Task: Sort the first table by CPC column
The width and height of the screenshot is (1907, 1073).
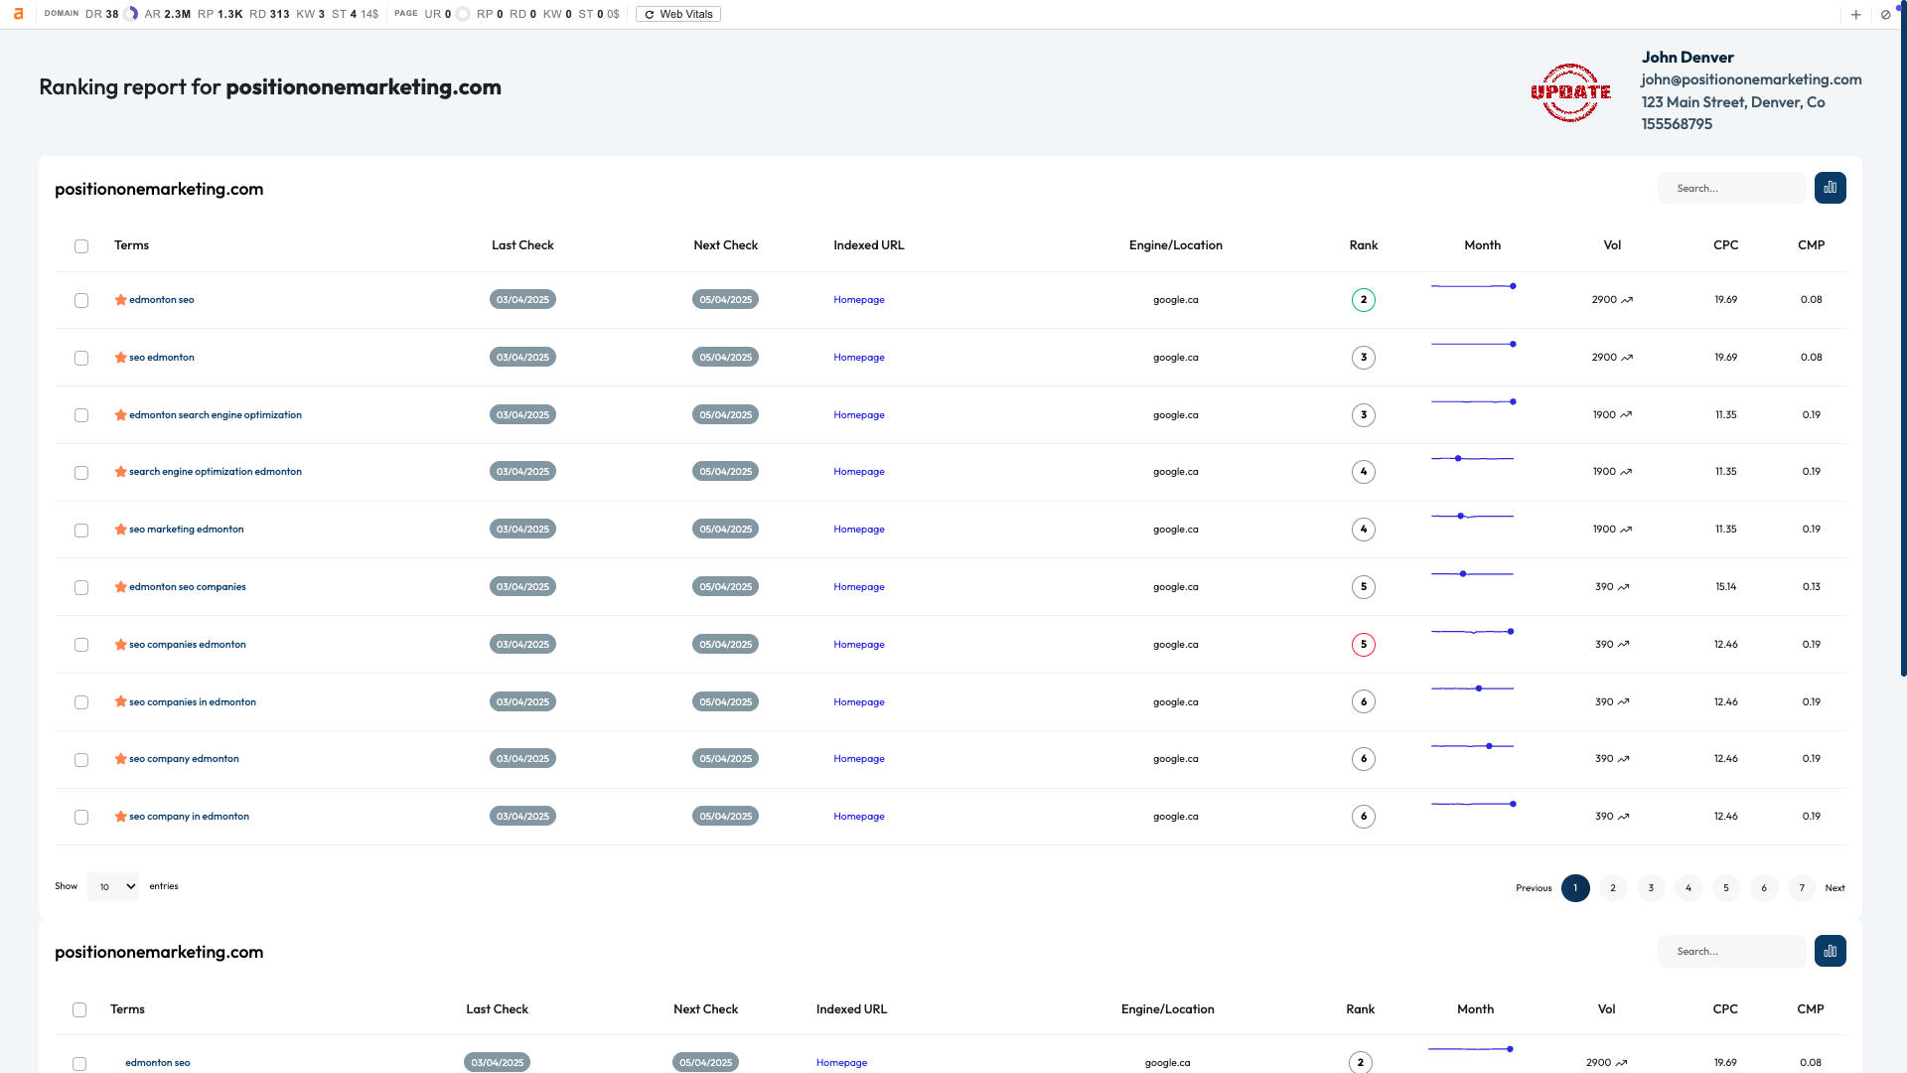Action: (1725, 245)
